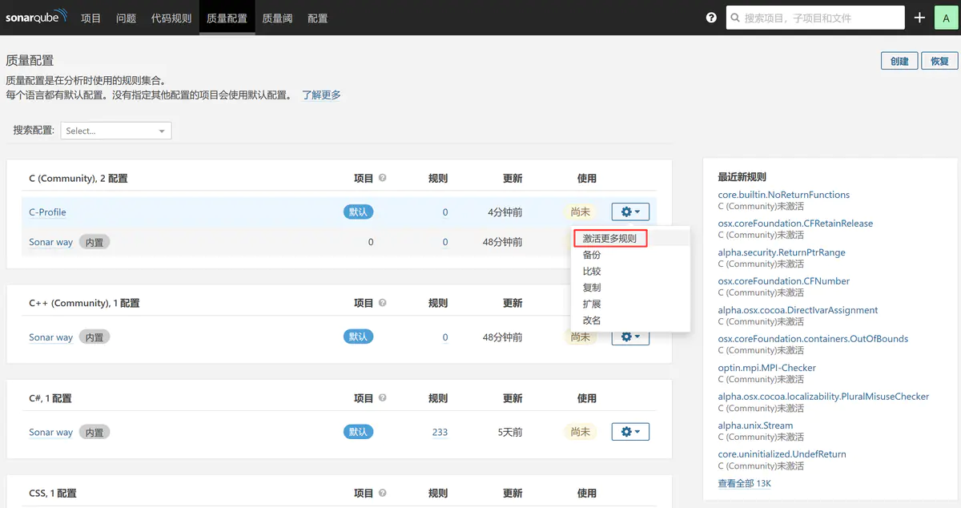The width and height of the screenshot is (961, 508).
Task: Open the help question mark icon
Action: (x=711, y=18)
